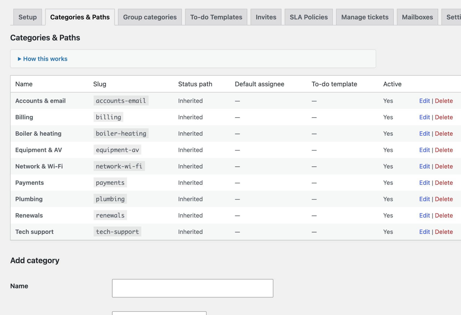
Task: Switch to the Group categories tab
Action: 150,17
